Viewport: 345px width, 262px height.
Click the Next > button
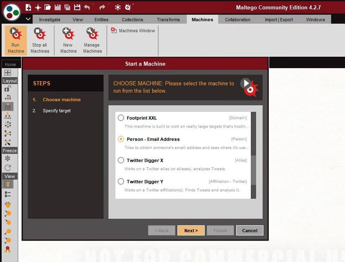click(191, 231)
